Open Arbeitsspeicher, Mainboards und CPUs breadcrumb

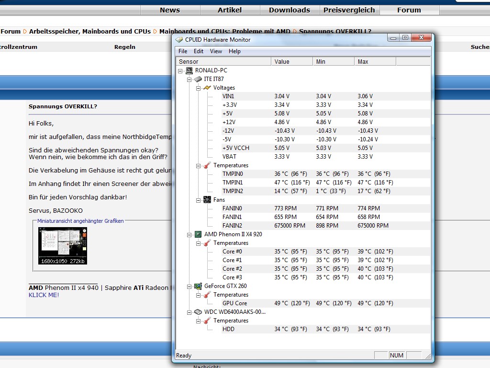(x=89, y=31)
